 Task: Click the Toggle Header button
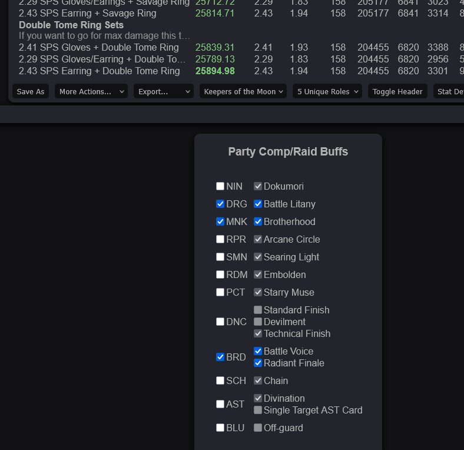point(397,91)
